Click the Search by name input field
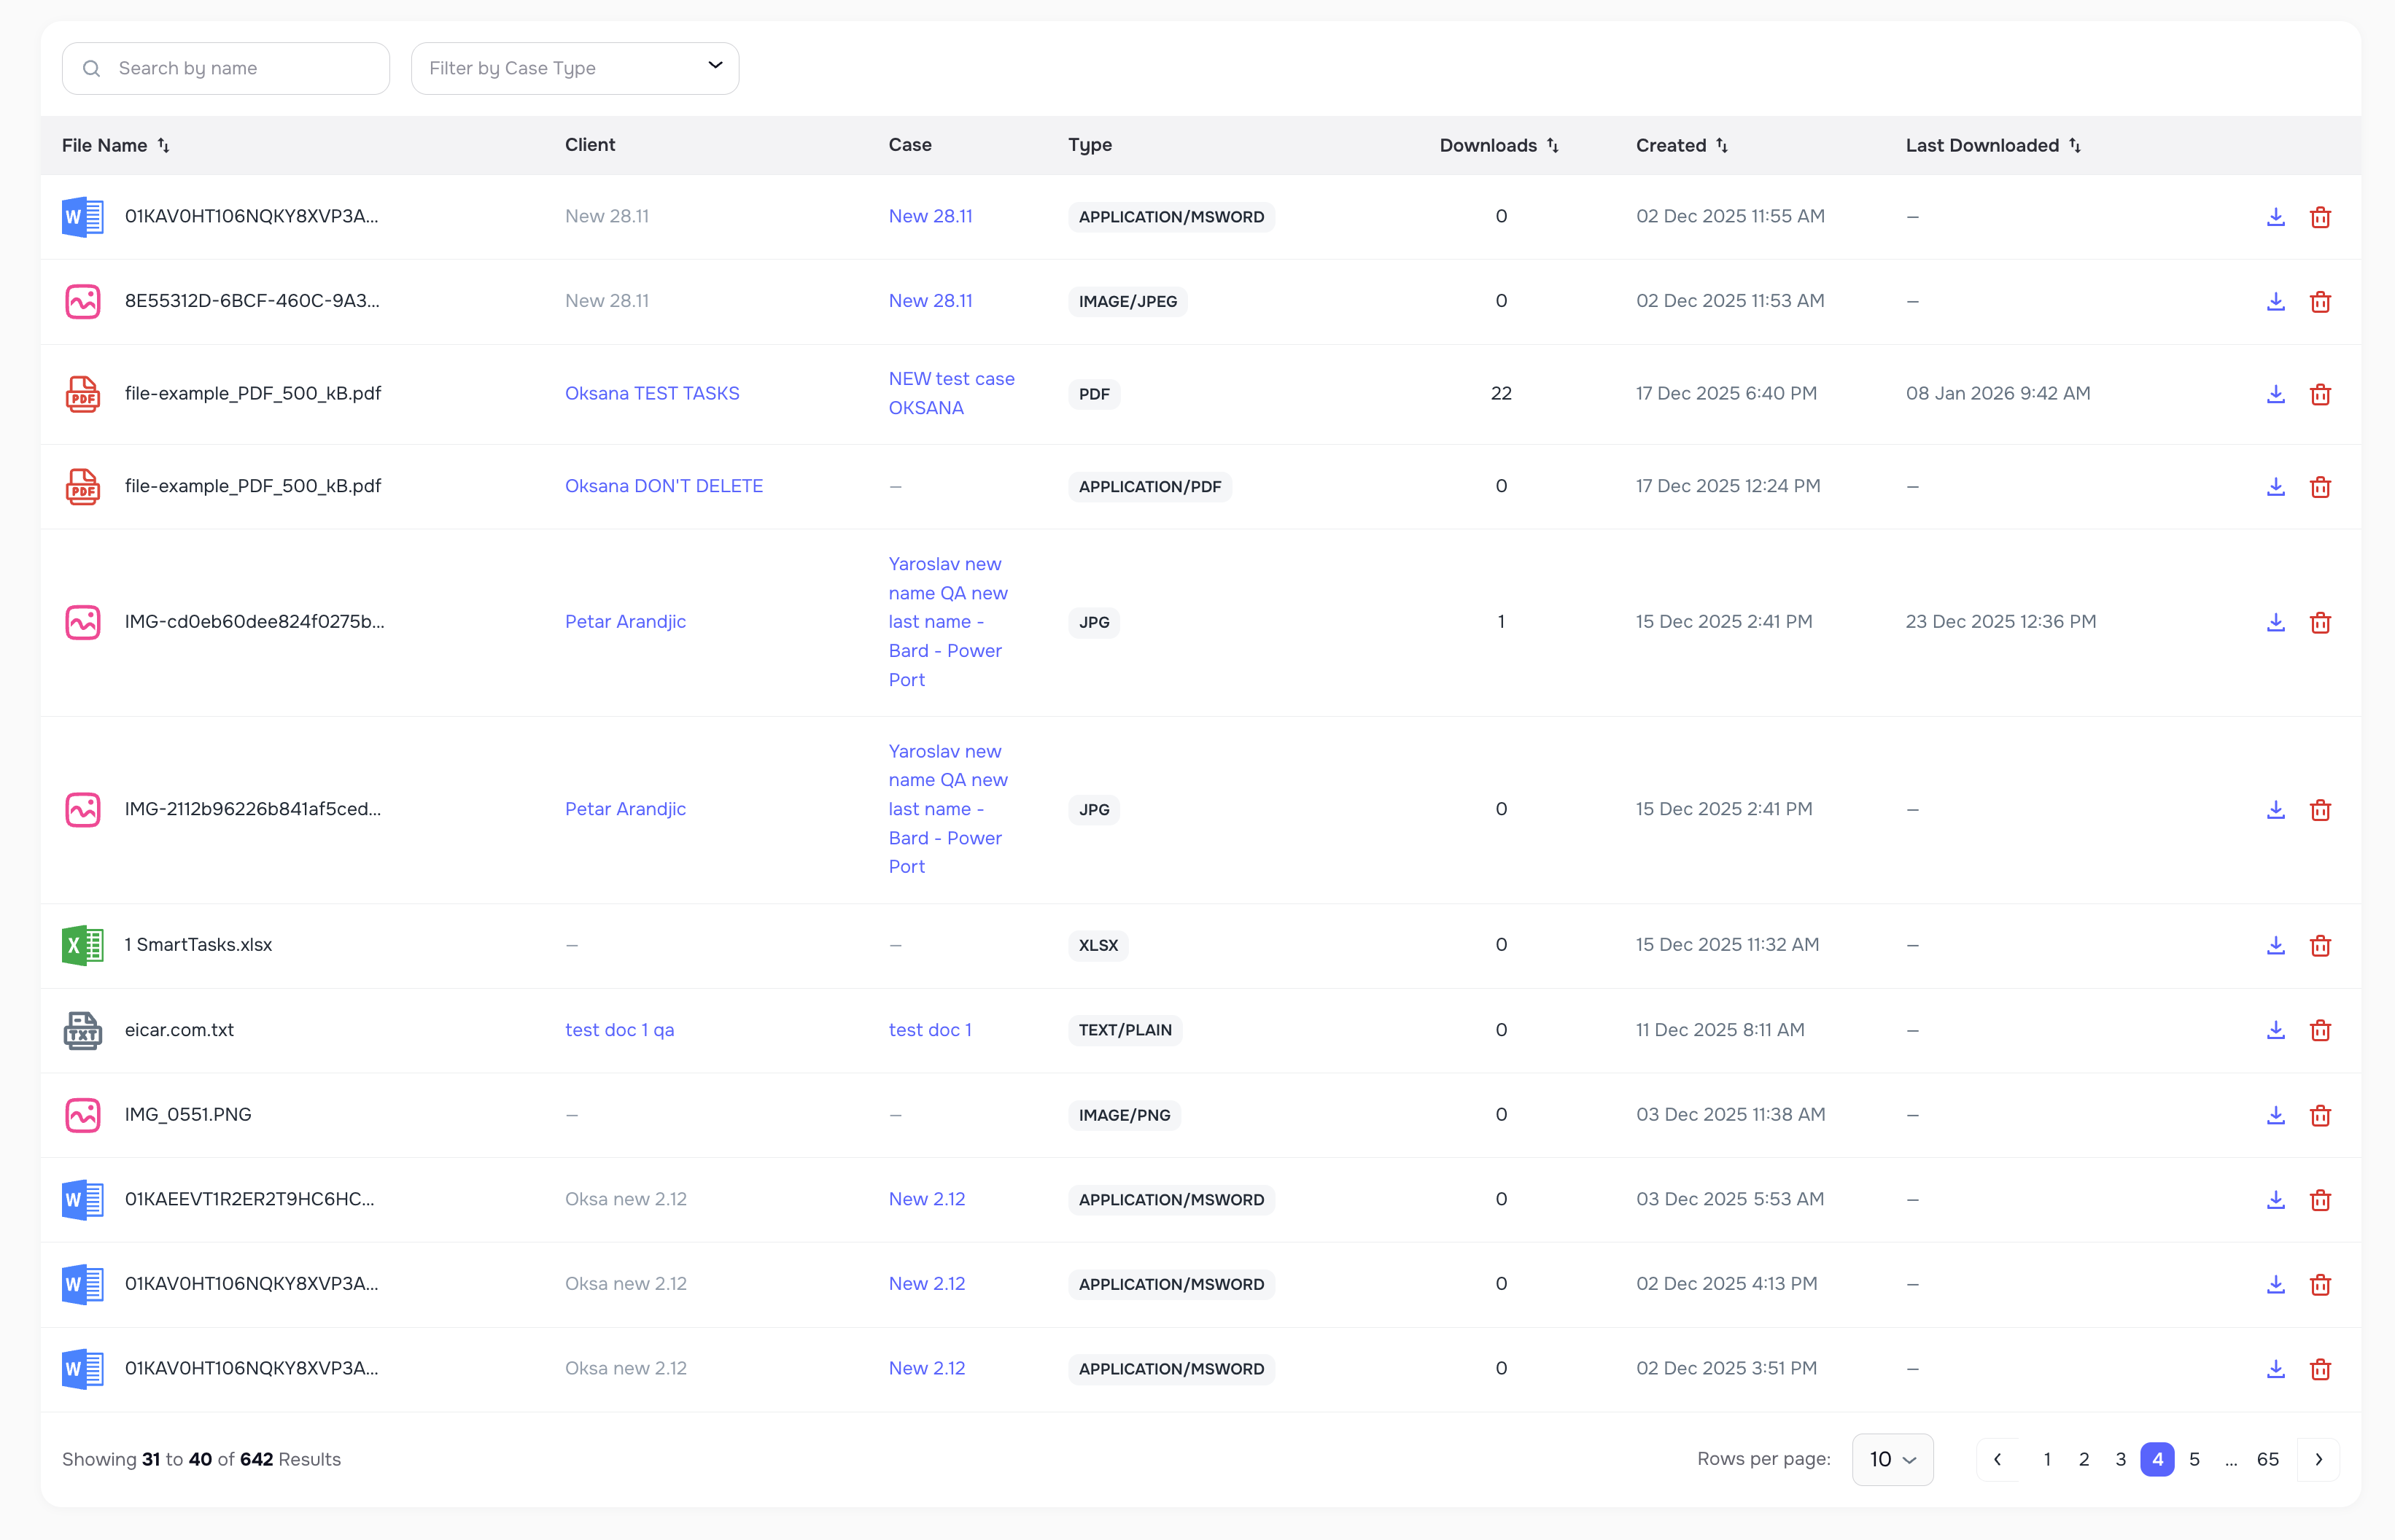2395x1540 pixels. pos(225,68)
